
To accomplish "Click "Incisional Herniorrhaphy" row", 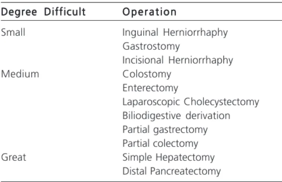I will pos(178,61).
